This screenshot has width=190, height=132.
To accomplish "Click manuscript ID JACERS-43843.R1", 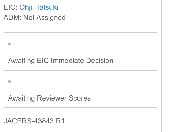I will click(x=34, y=121).
